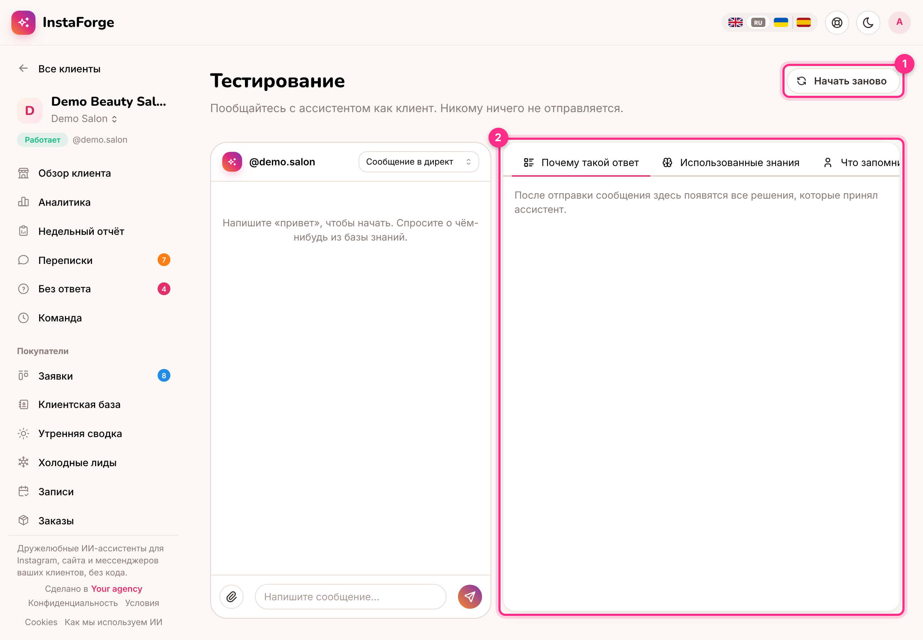Open Без ответа section
923x640 pixels.
(x=94, y=289)
